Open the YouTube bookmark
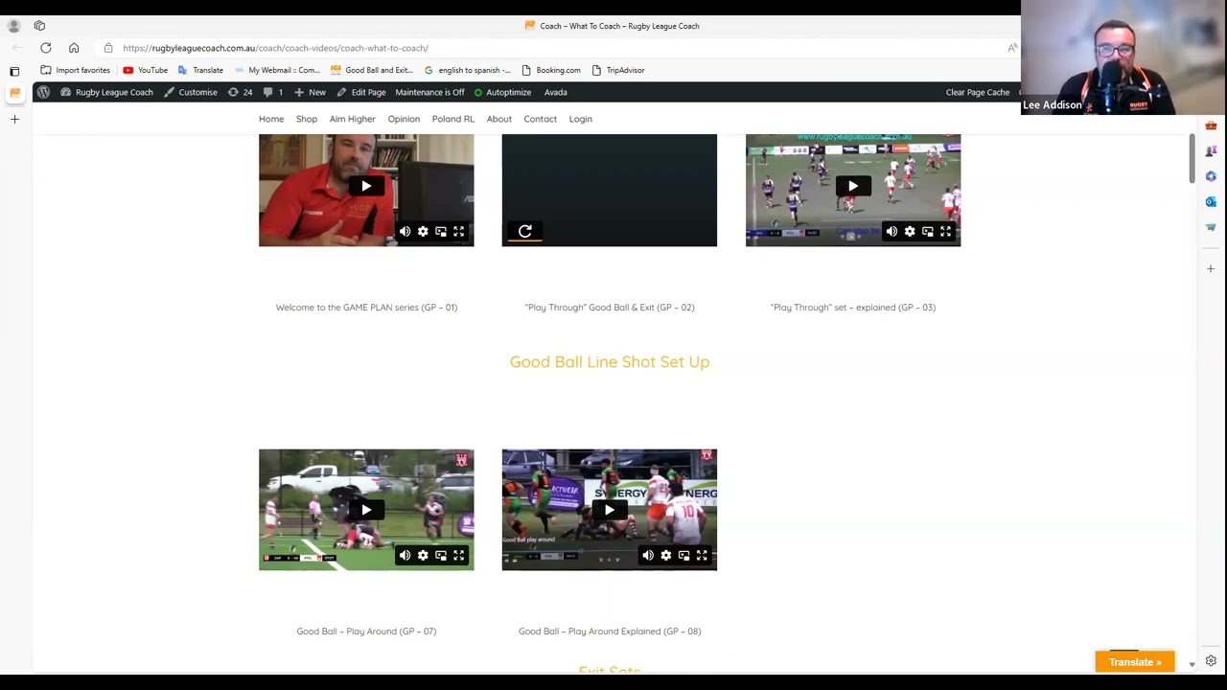 [145, 70]
